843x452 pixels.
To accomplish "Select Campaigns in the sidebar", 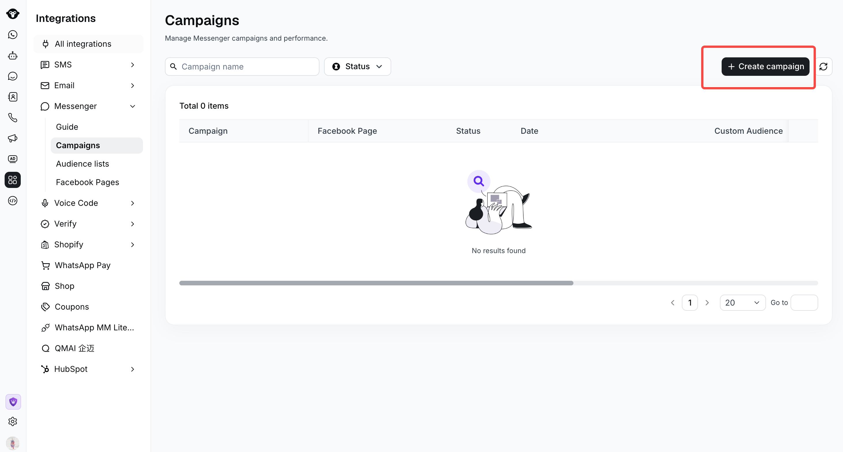I will 97,145.
